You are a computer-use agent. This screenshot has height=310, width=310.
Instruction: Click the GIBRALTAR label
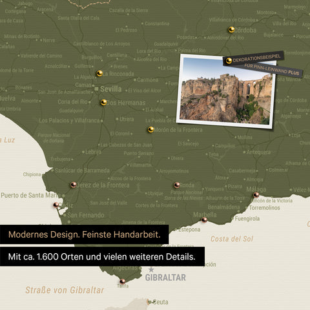165,278
